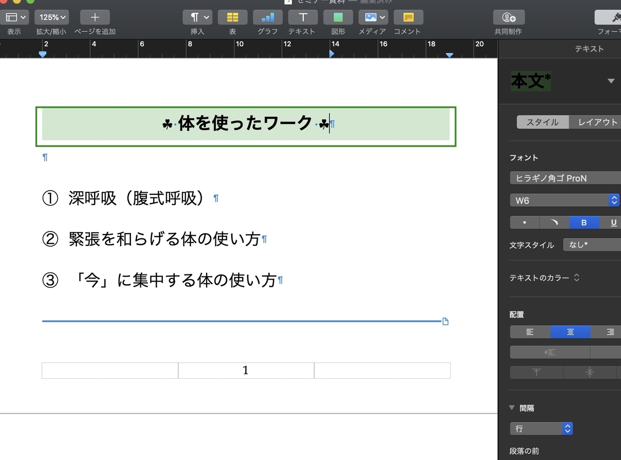Click the 本文* paragraph style name

tap(530, 81)
